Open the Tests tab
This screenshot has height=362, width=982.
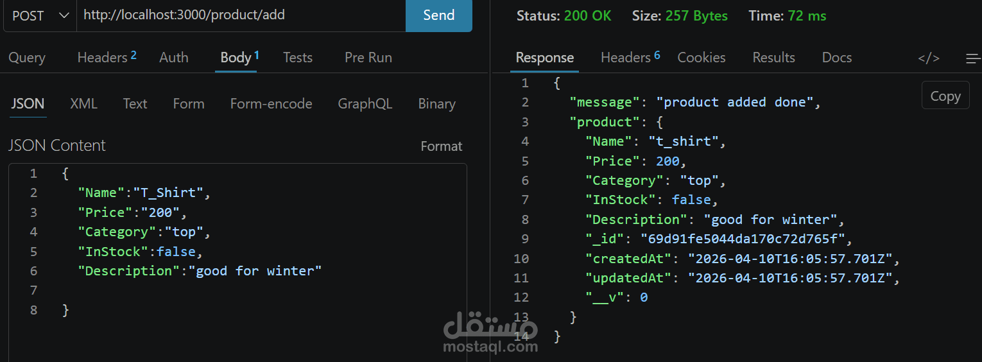(298, 58)
